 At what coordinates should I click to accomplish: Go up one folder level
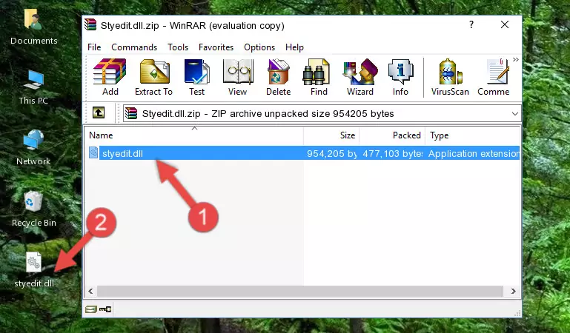(x=99, y=112)
